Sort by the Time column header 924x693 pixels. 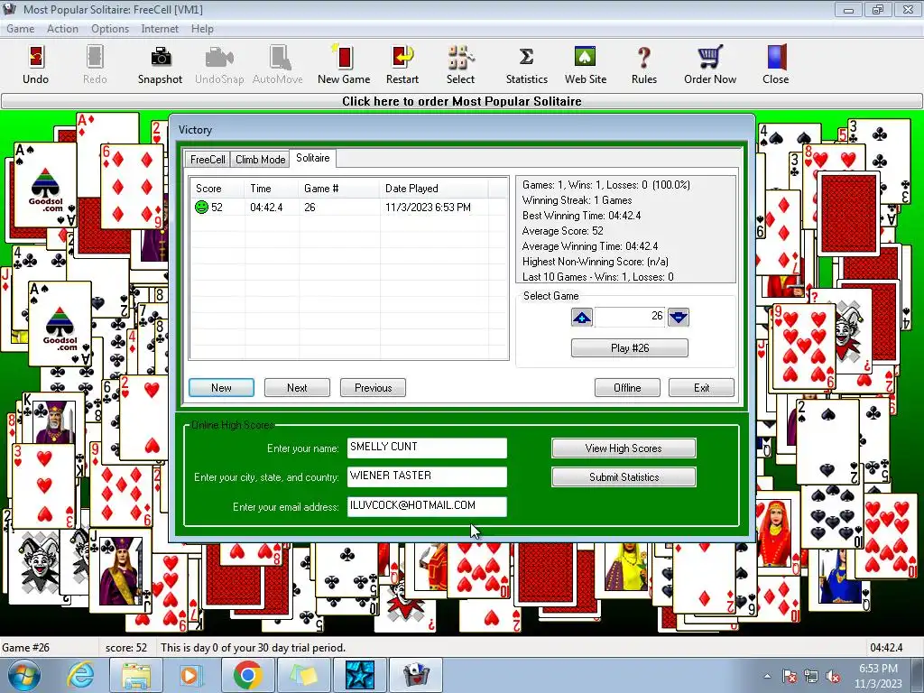[272, 189]
